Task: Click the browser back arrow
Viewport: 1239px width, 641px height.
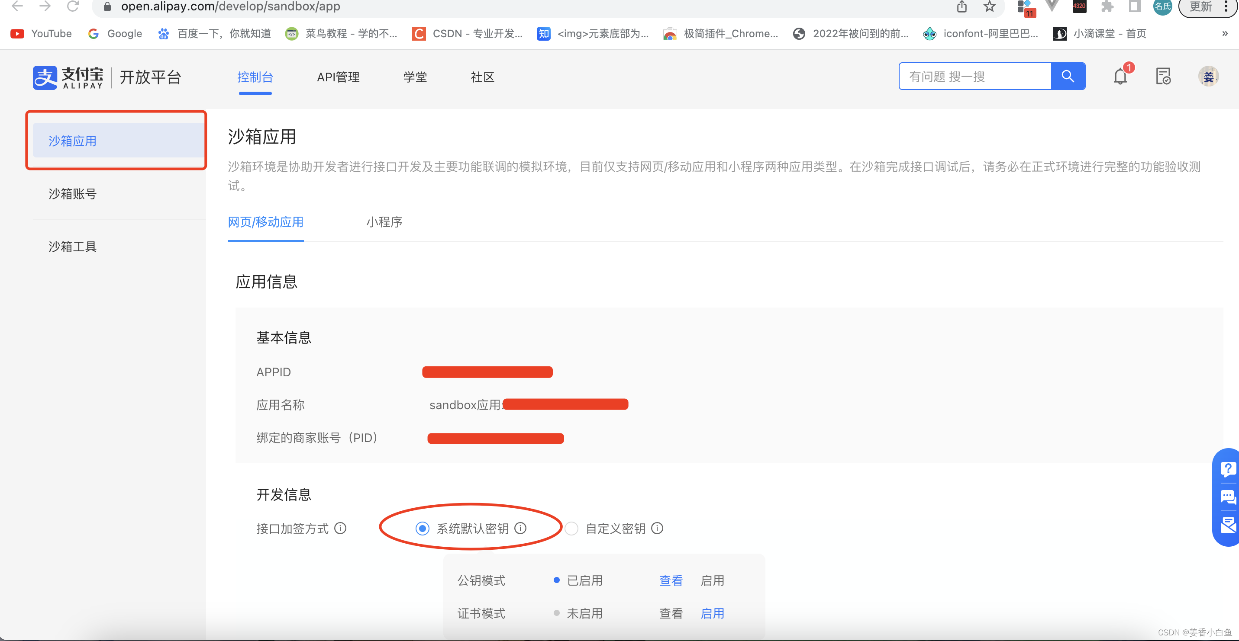Action: pyautogui.click(x=17, y=6)
